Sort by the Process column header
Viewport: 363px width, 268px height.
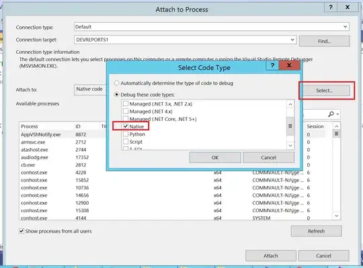46,126
